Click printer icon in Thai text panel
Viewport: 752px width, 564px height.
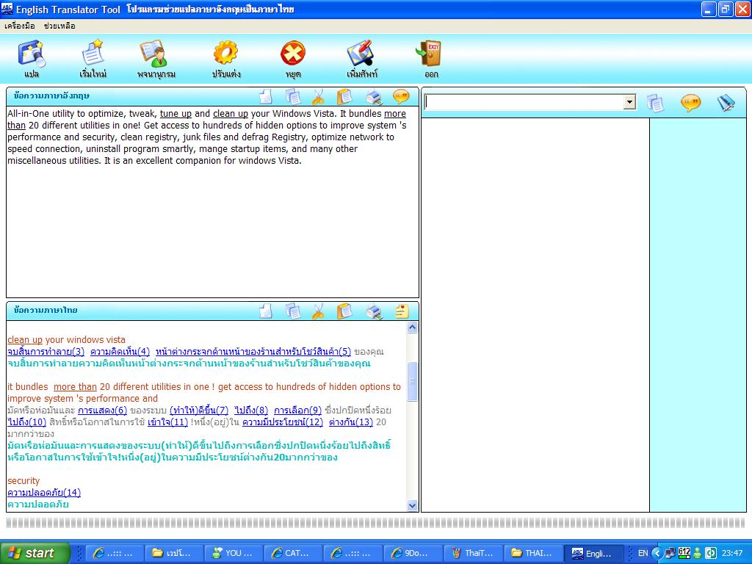374,311
